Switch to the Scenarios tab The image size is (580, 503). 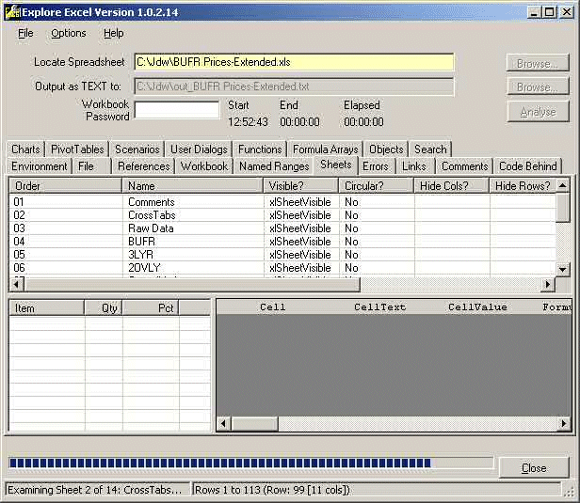(137, 149)
